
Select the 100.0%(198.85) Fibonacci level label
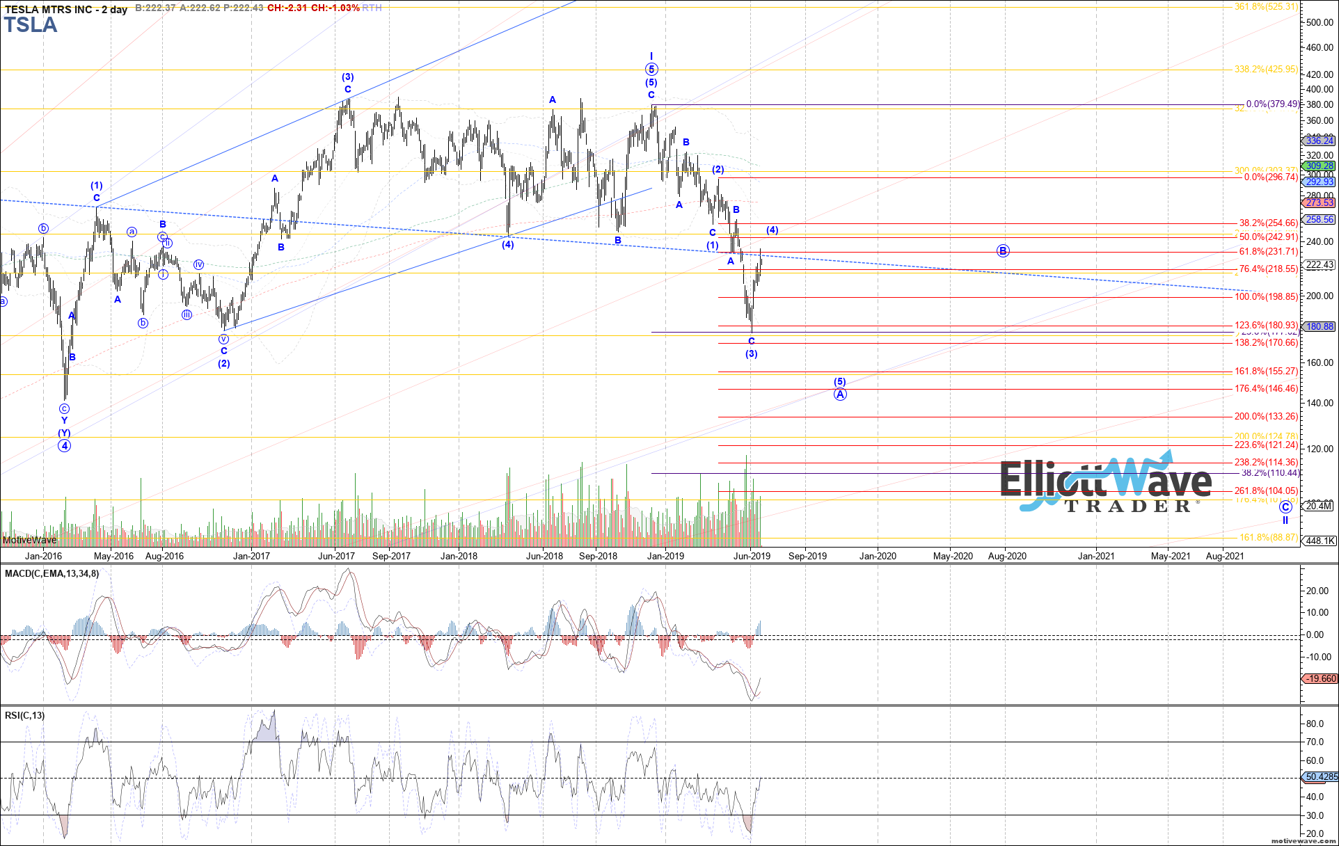[1266, 297]
